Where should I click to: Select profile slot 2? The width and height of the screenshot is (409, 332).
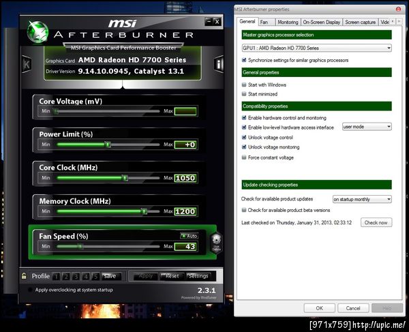tap(66, 276)
